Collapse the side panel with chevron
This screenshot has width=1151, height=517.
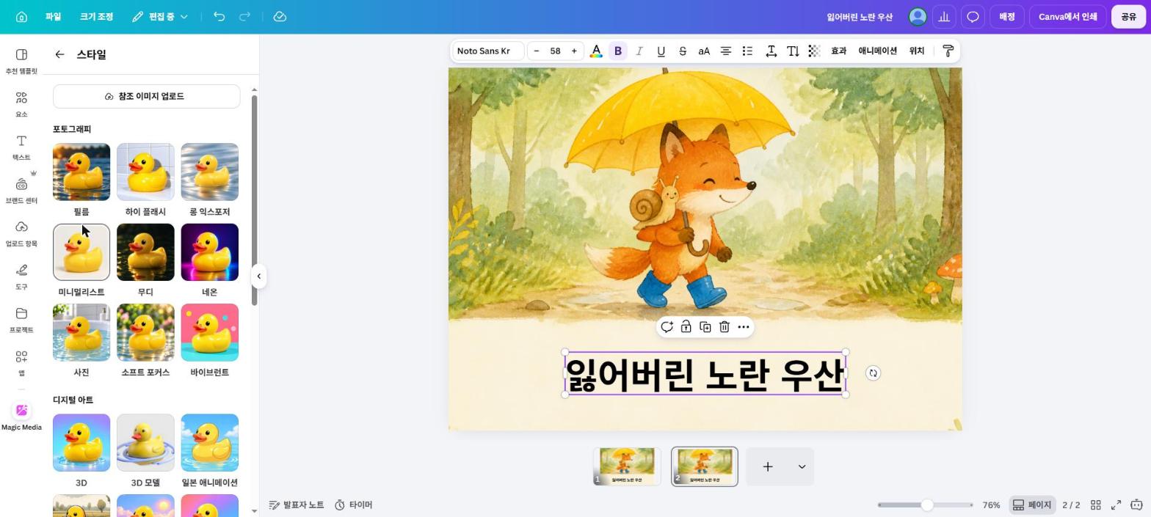point(258,276)
